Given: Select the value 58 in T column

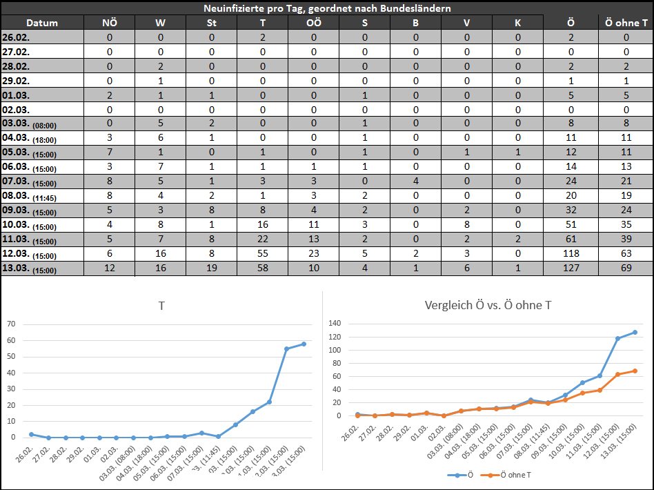Looking at the screenshot, I should (262, 268).
